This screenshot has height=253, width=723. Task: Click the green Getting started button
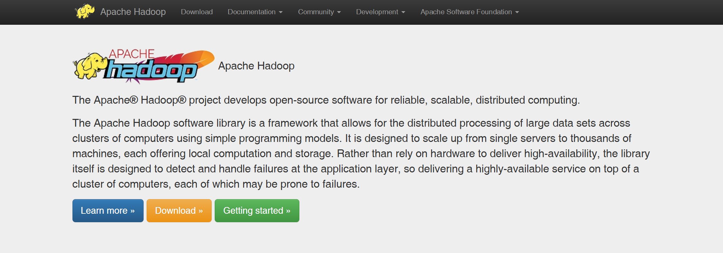click(x=257, y=211)
